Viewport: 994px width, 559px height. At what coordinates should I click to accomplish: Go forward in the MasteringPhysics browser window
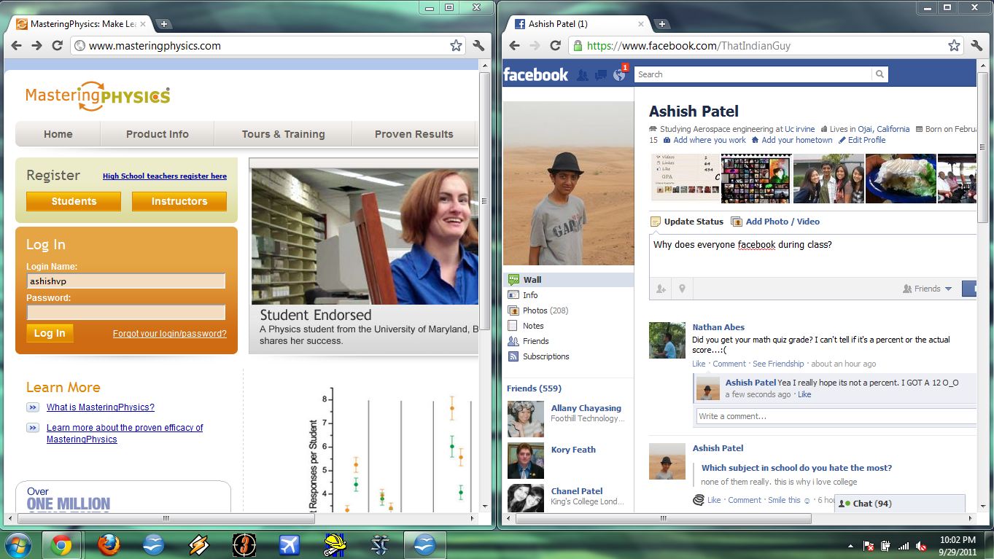click(36, 45)
